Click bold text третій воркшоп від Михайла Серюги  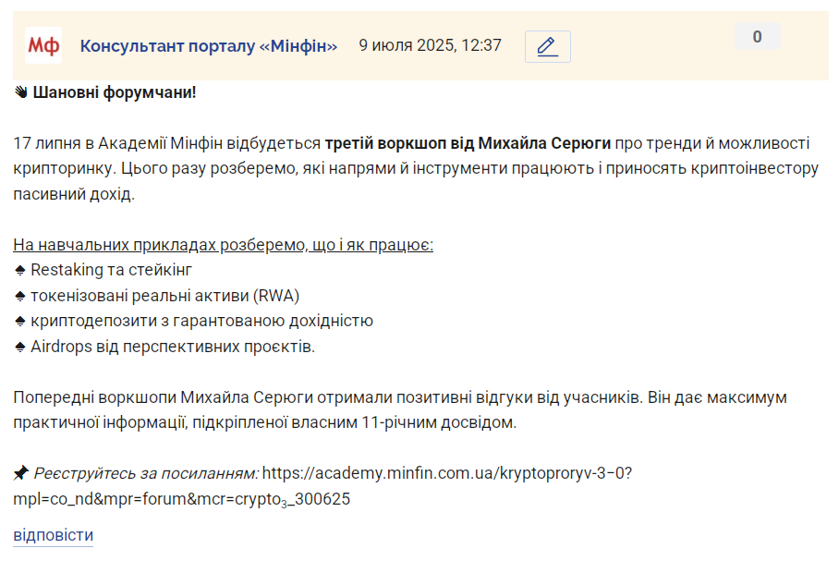tap(468, 143)
